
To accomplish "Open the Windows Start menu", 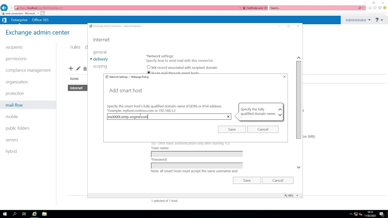I will (5, 214).
